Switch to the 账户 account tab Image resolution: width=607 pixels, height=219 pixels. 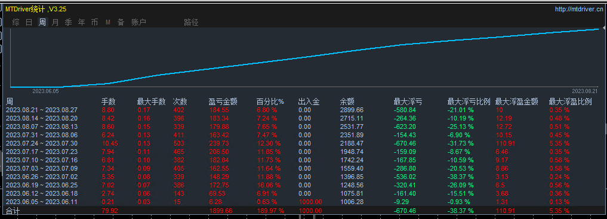[138, 23]
